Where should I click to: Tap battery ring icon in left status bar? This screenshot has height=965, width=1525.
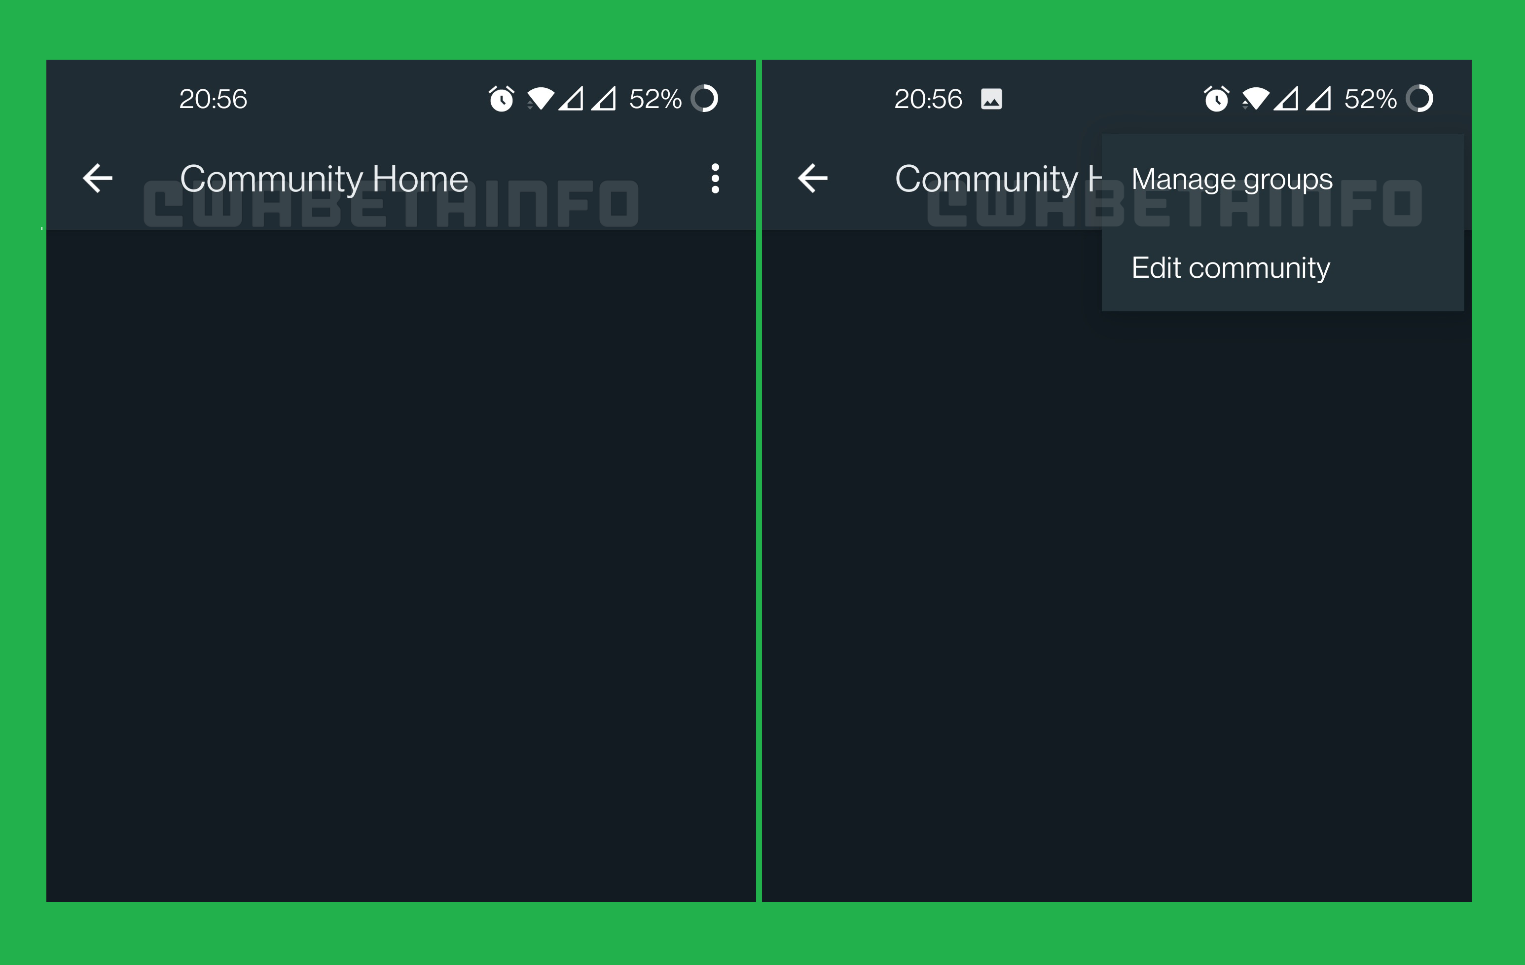click(x=704, y=99)
